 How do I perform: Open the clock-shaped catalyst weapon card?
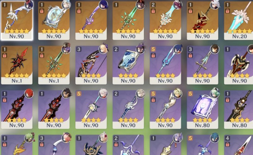click(x=54, y=20)
